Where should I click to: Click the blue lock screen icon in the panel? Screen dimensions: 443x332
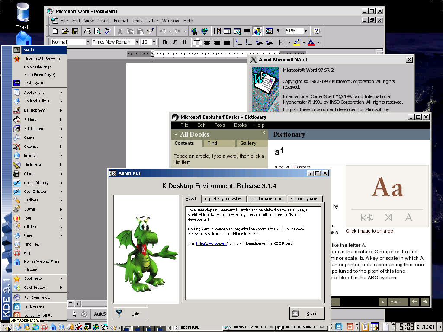(x=339, y=327)
